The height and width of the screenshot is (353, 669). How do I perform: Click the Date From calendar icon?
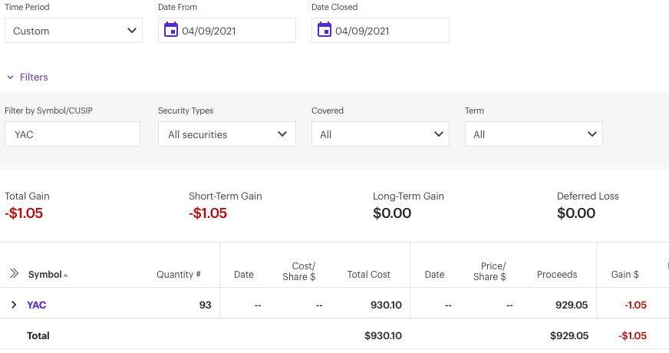tap(171, 31)
